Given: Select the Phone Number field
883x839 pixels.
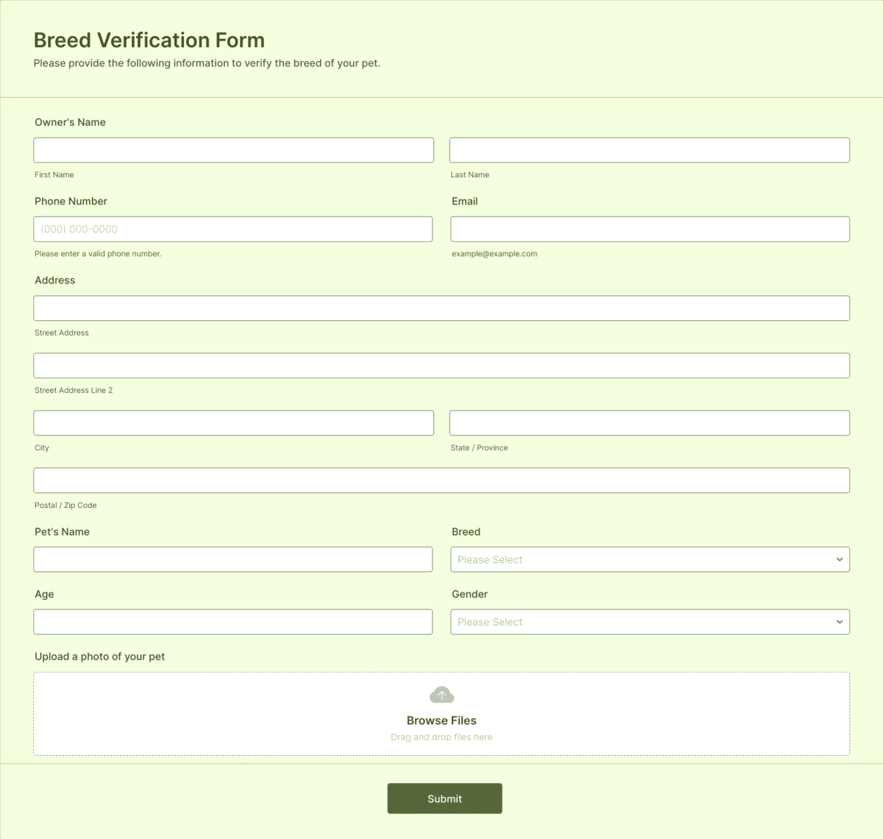Looking at the screenshot, I should click(x=233, y=229).
